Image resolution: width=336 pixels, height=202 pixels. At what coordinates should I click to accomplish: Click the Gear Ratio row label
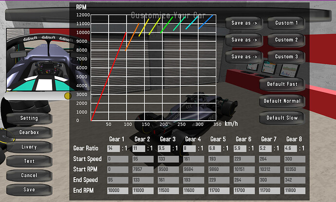pos(86,148)
